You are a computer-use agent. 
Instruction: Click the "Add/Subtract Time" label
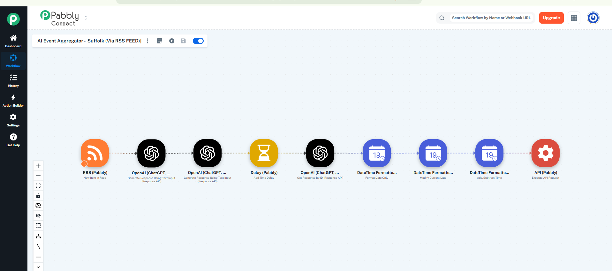click(489, 178)
